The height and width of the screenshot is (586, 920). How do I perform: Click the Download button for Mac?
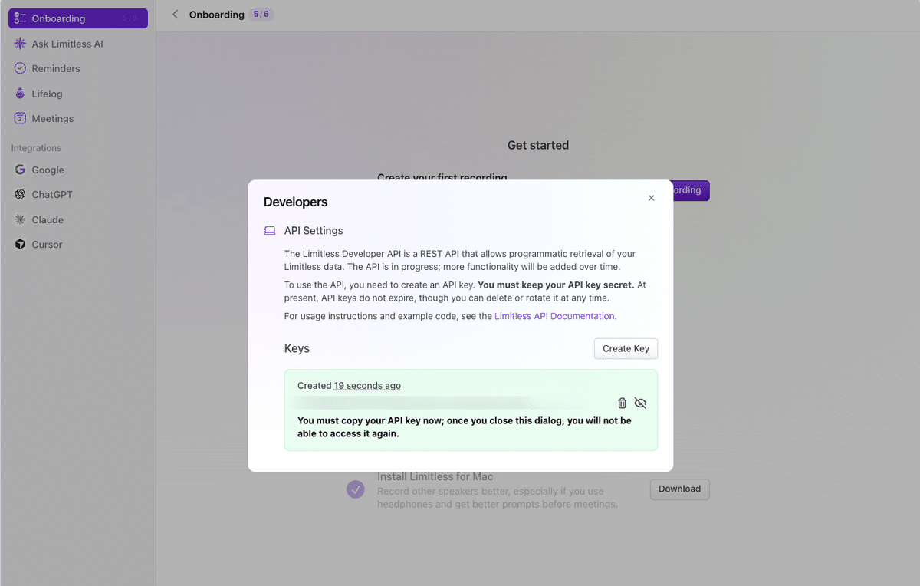coord(679,489)
